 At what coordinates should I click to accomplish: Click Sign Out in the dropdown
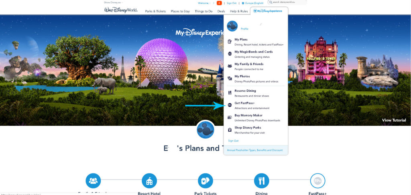[x=233, y=141]
